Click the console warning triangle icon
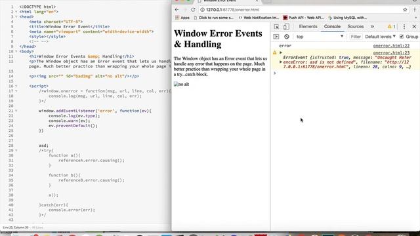 [274, 52]
